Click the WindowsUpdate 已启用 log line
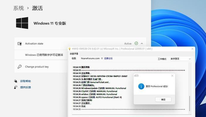The image size is (206, 117). 99,88
